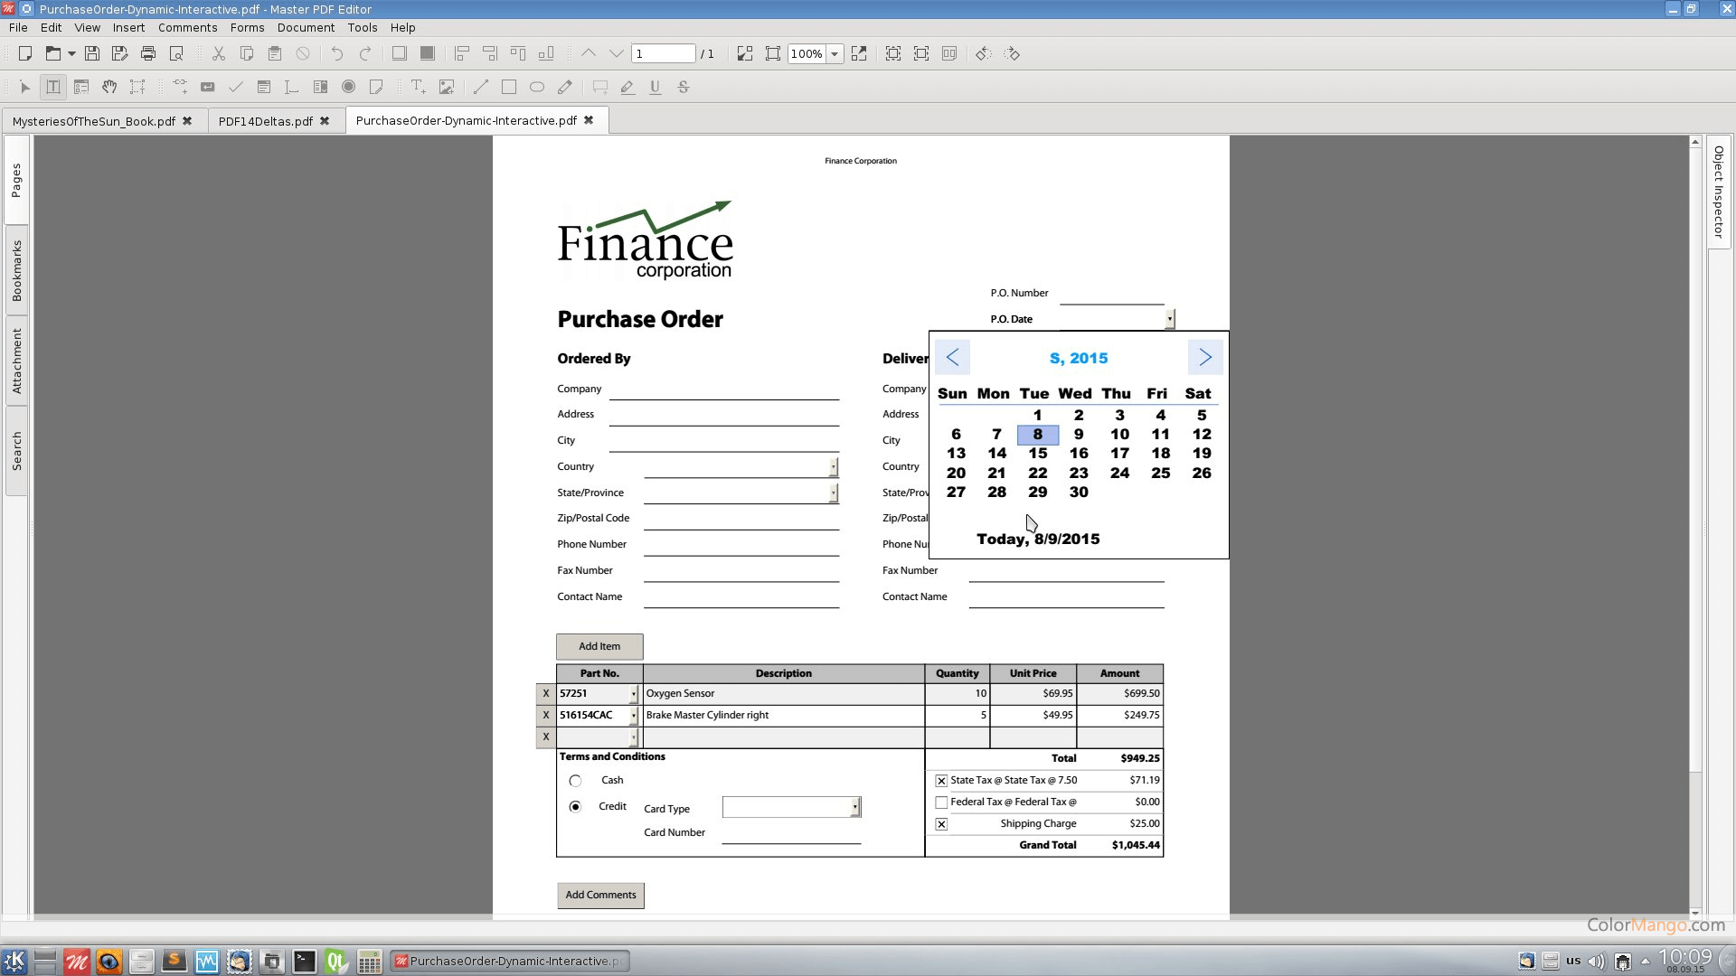Activate the Edit Text tool

(52, 87)
